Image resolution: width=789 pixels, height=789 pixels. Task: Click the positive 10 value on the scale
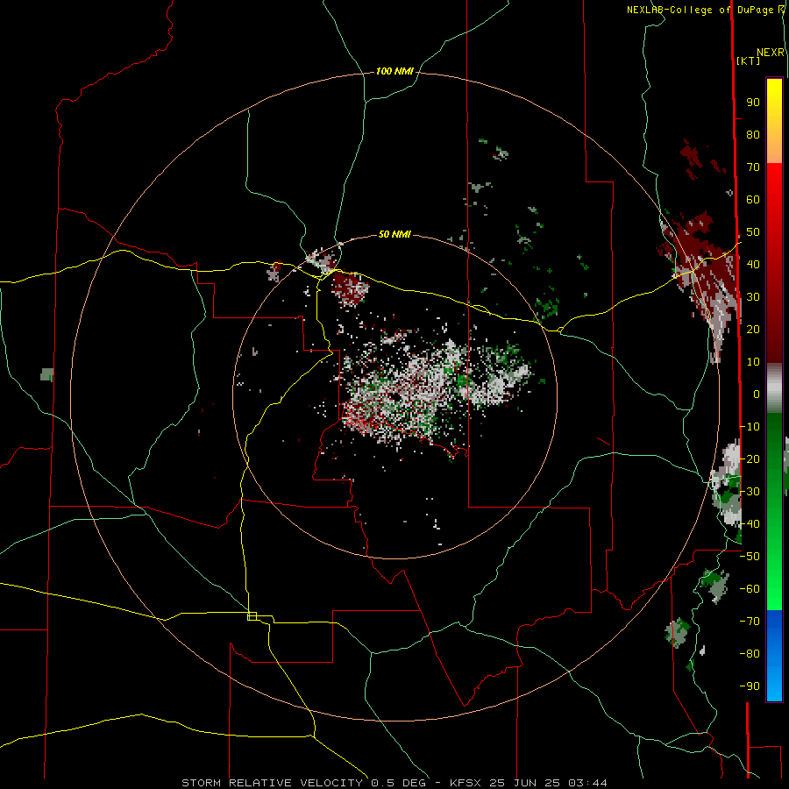point(753,362)
